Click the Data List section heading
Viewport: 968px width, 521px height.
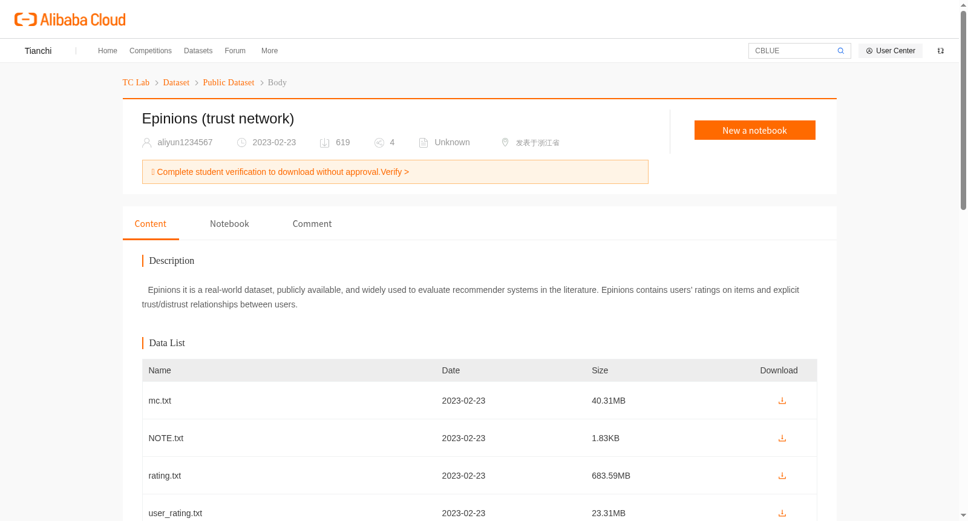(x=167, y=343)
